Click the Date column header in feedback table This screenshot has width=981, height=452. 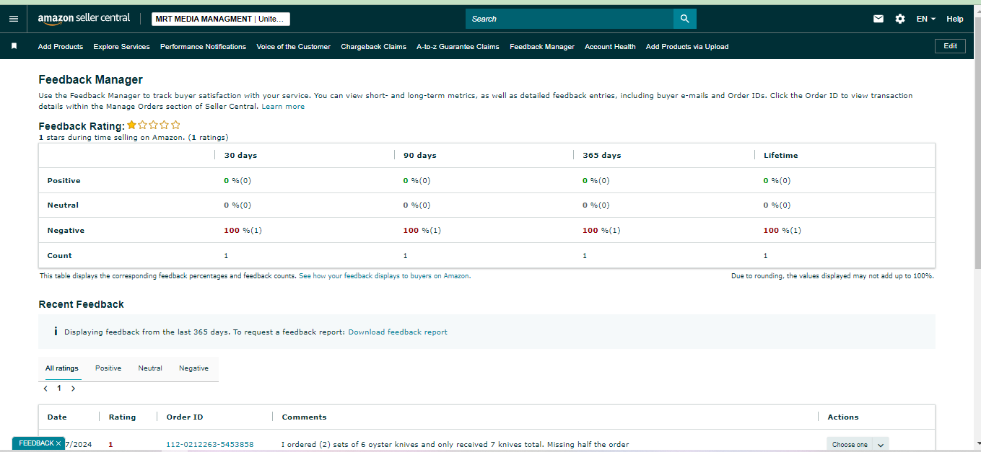pyautogui.click(x=57, y=417)
